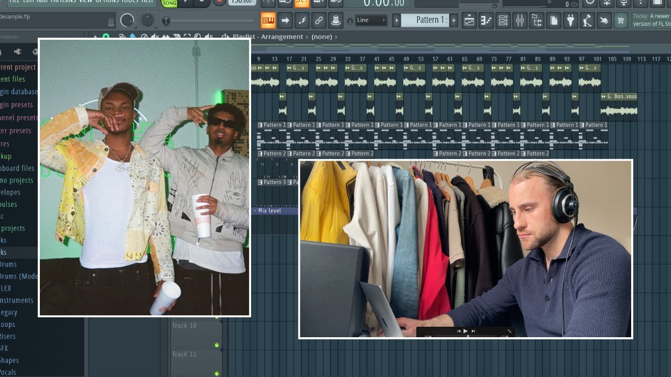Open the VIEW menu
Screen dimensions: 671x377
coord(85,2)
